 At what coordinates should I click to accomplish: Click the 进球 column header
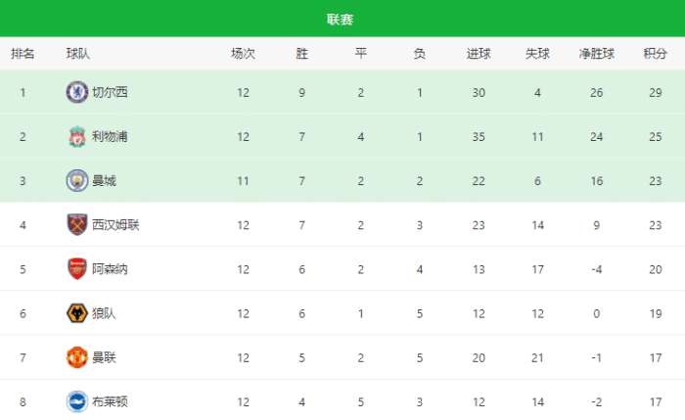click(479, 54)
